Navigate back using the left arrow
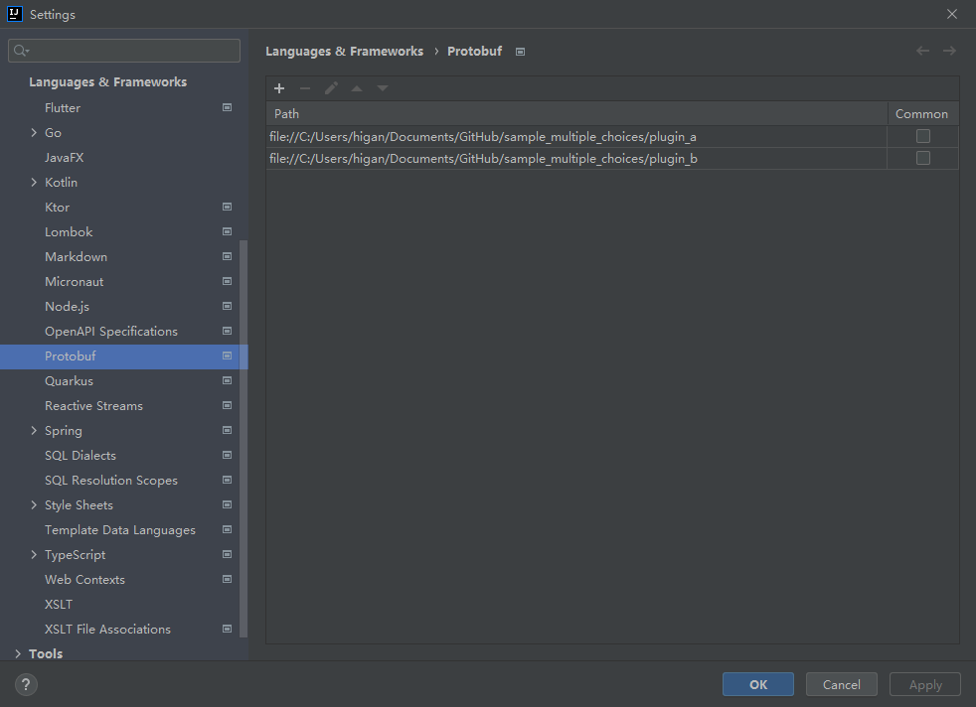The image size is (976, 707). coord(921,51)
